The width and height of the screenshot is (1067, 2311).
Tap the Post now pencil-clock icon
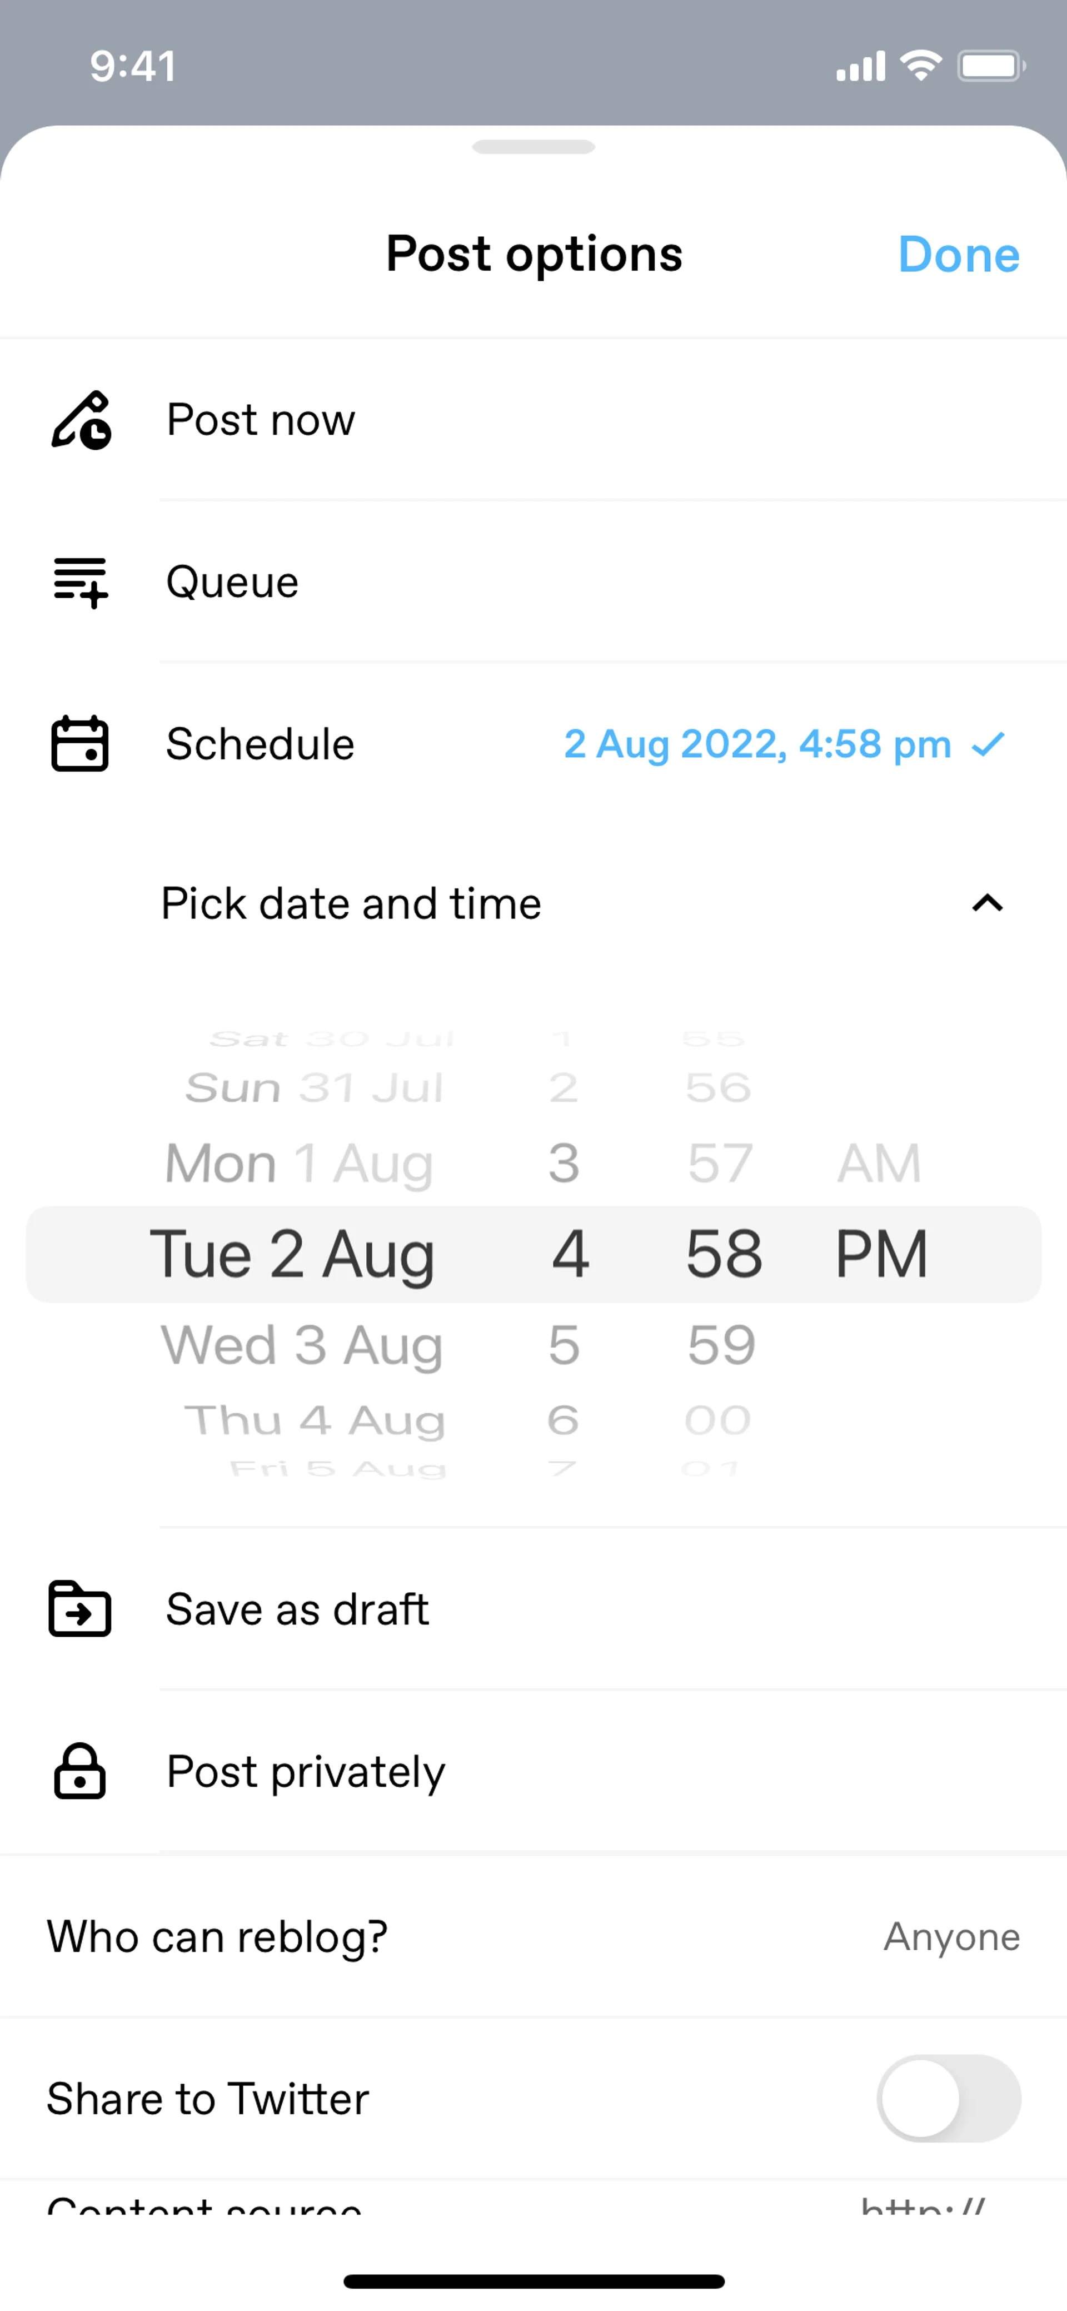[81, 420]
